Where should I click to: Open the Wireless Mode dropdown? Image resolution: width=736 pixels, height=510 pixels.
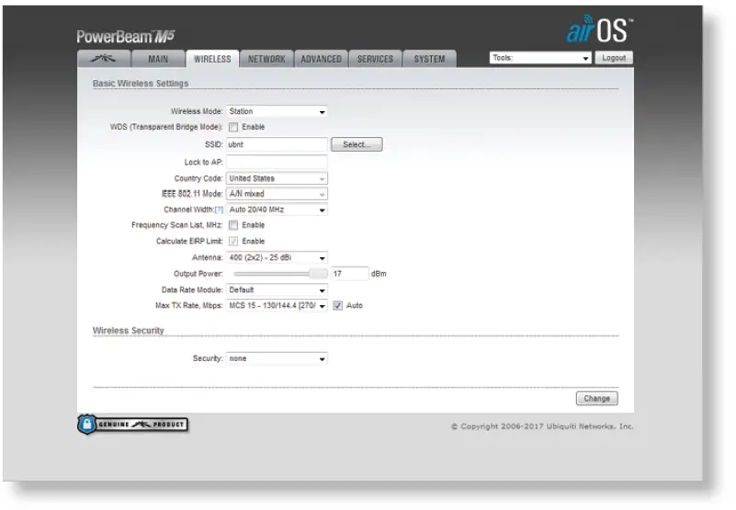coord(277,111)
